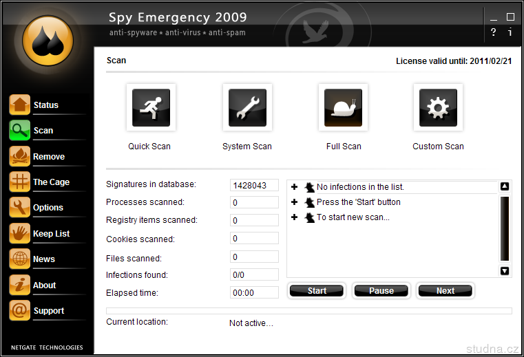Open the News section
The width and height of the screenshot is (524, 357).
43,259
